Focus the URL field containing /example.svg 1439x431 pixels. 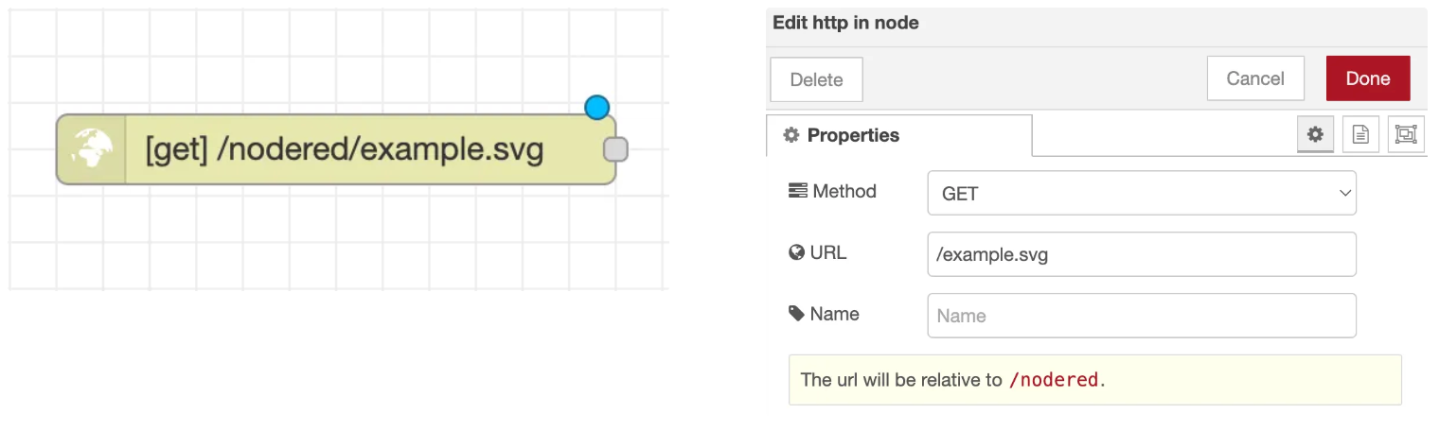(1141, 254)
